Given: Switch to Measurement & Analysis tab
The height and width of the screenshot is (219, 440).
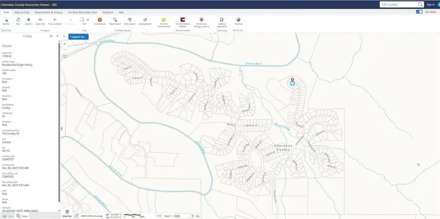Looking at the screenshot, I should [x=48, y=12].
